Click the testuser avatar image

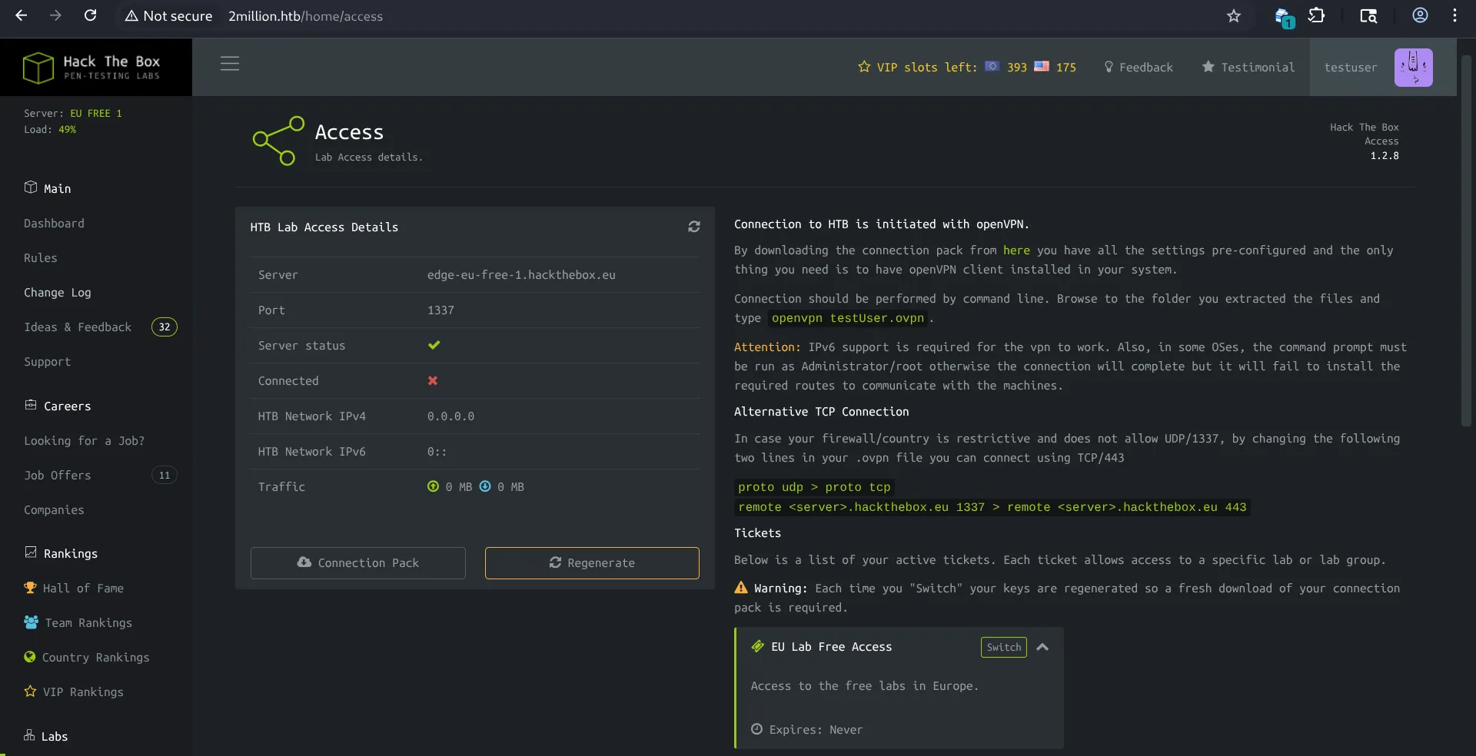[x=1414, y=68]
